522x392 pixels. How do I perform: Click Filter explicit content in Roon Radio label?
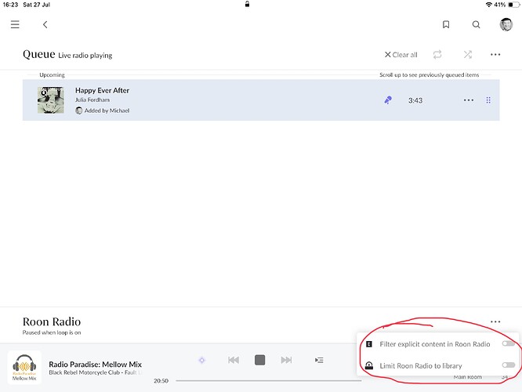[x=435, y=344]
